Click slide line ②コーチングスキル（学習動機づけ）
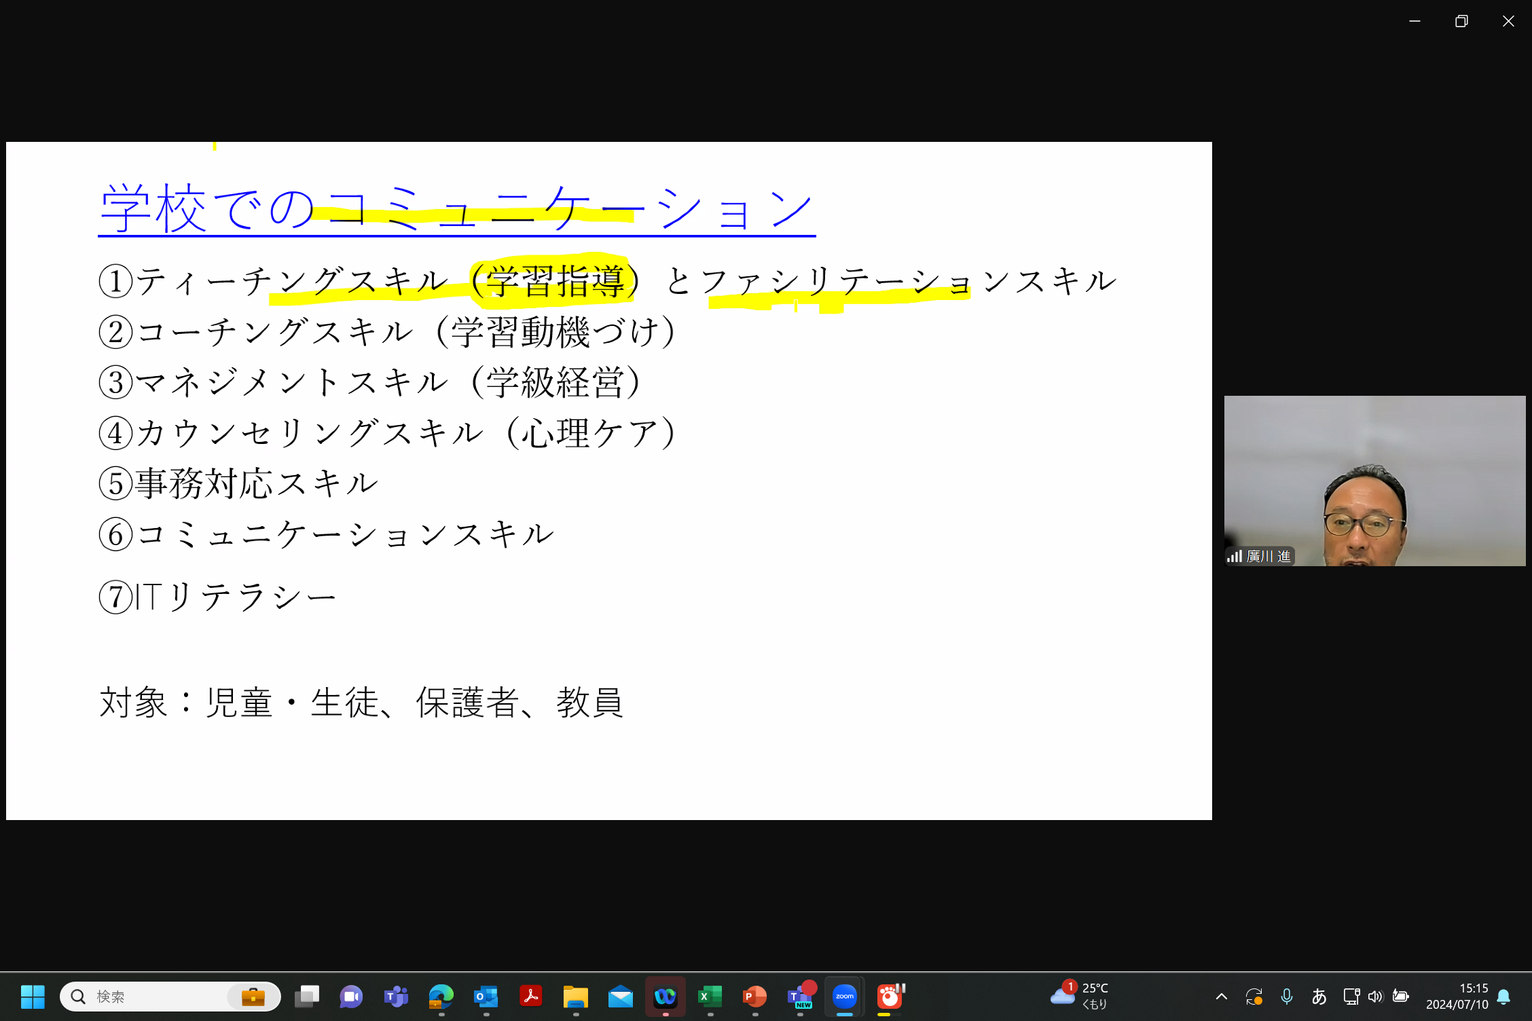Viewport: 1532px width, 1021px height. [387, 332]
